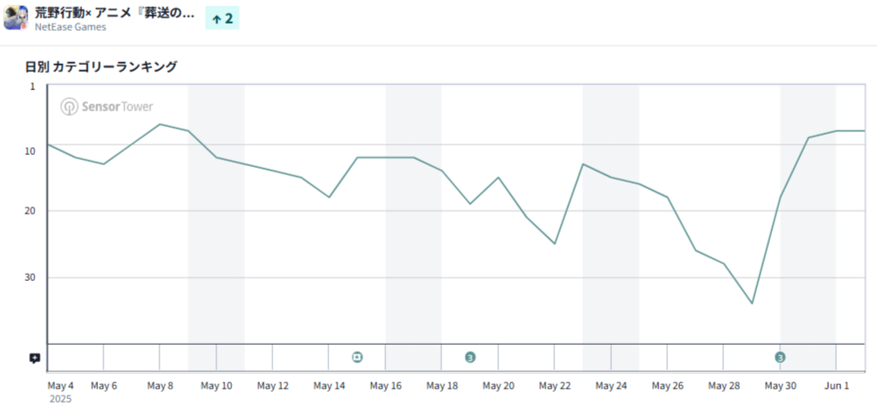Click the line dip point at May 22
This screenshot has width=877, height=413.
(x=555, y=243)
